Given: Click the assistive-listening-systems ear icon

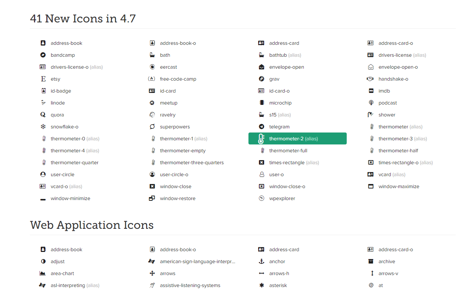Looking at the screenshot, I should click(152, 286).
